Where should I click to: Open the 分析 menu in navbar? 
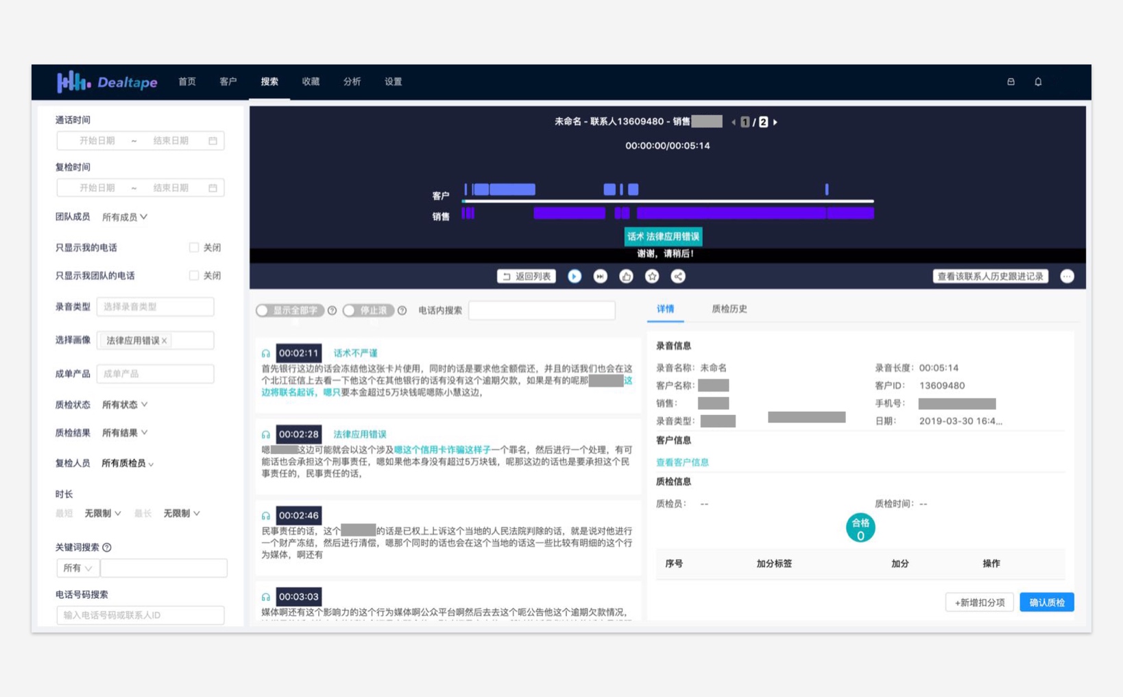(x=352, y=82)
